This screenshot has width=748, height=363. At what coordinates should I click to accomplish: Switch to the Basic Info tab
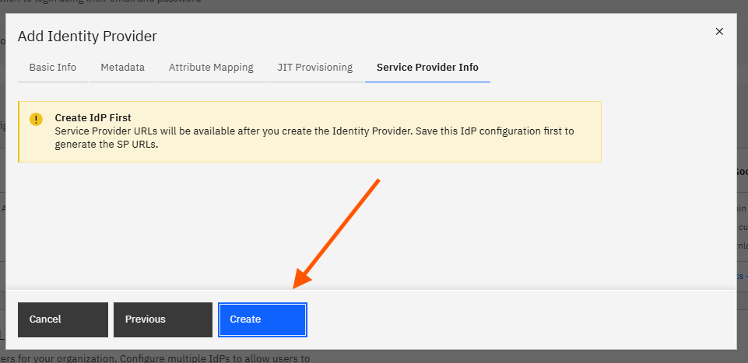coord(52,67)
